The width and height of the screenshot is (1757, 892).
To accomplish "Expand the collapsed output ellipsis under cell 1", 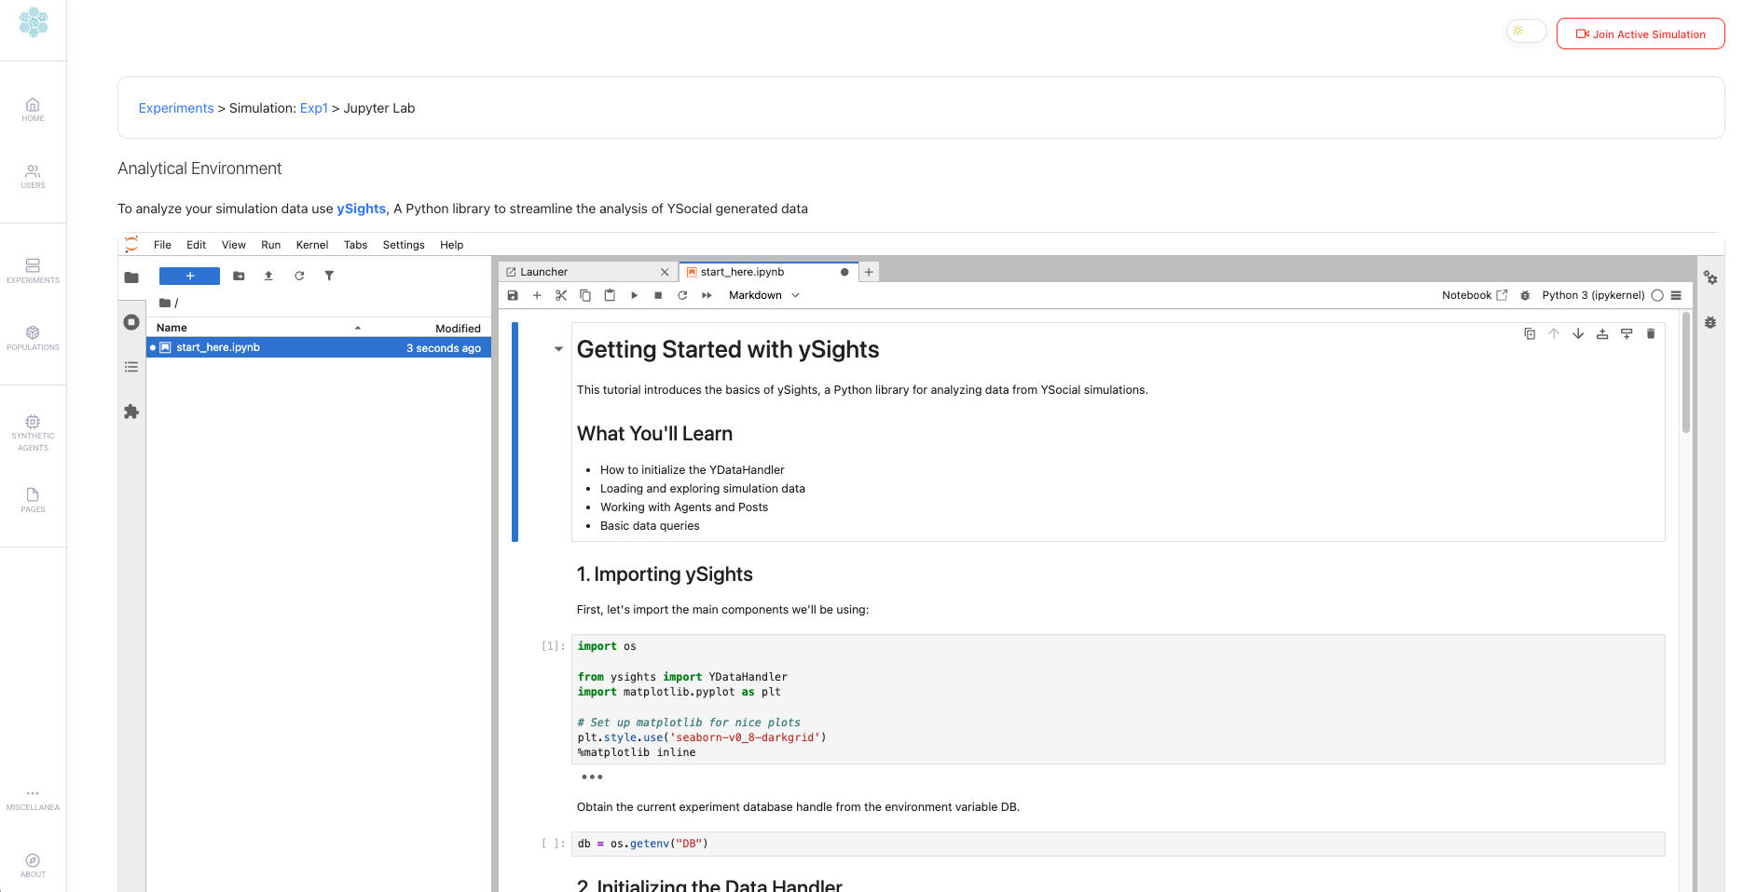I will (x=592, y=777).
